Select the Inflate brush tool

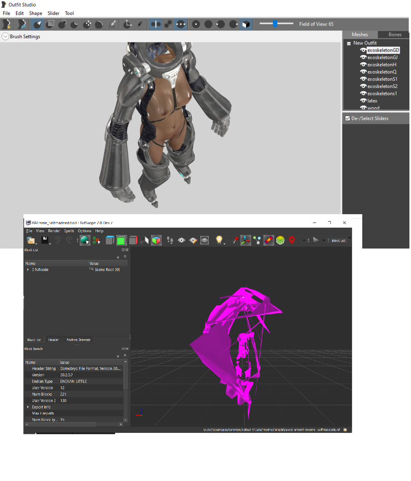pyautogui.click(x=62, y=24)
